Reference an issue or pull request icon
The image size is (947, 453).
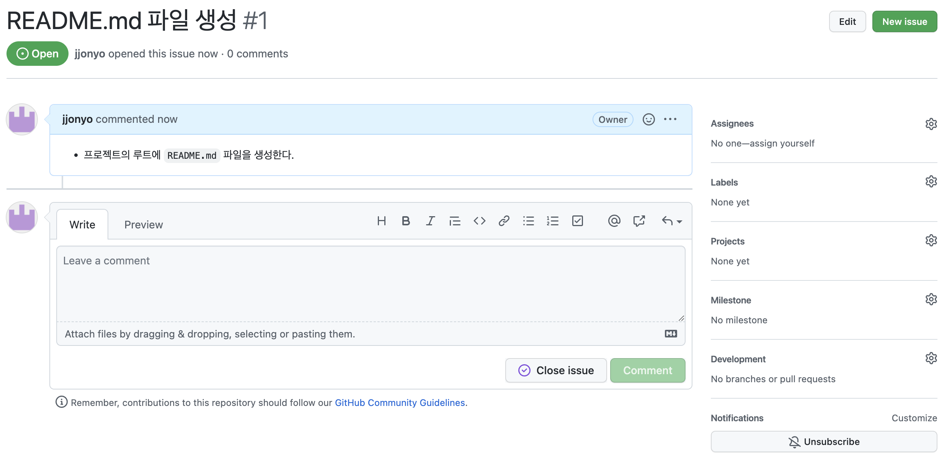point(639,221)
